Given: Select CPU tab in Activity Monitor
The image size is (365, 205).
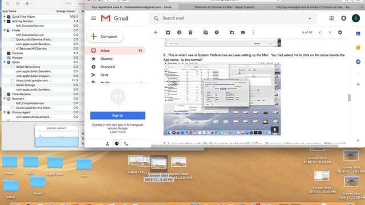Looking at the screenshot, I should tap(68, 3).
